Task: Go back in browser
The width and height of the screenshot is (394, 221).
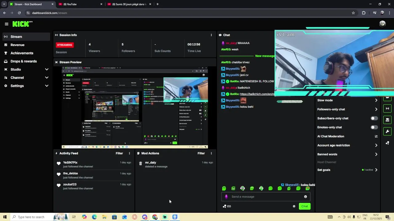Action: [x=4, y=13]
